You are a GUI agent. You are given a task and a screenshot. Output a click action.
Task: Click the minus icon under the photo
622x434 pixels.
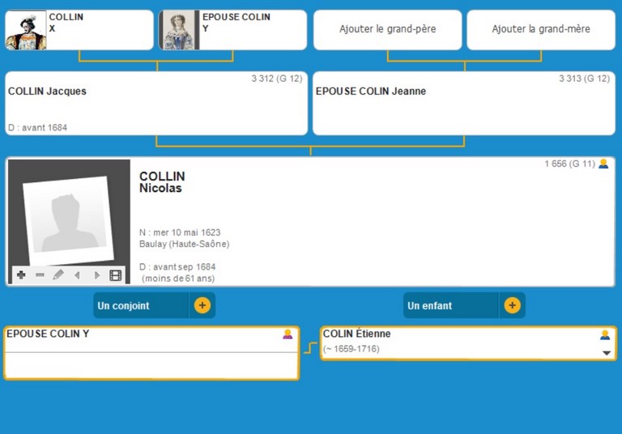[x=40, y=275]
